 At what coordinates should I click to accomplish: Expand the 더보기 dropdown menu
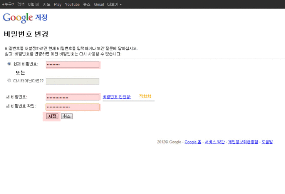[x=114, y=4]
